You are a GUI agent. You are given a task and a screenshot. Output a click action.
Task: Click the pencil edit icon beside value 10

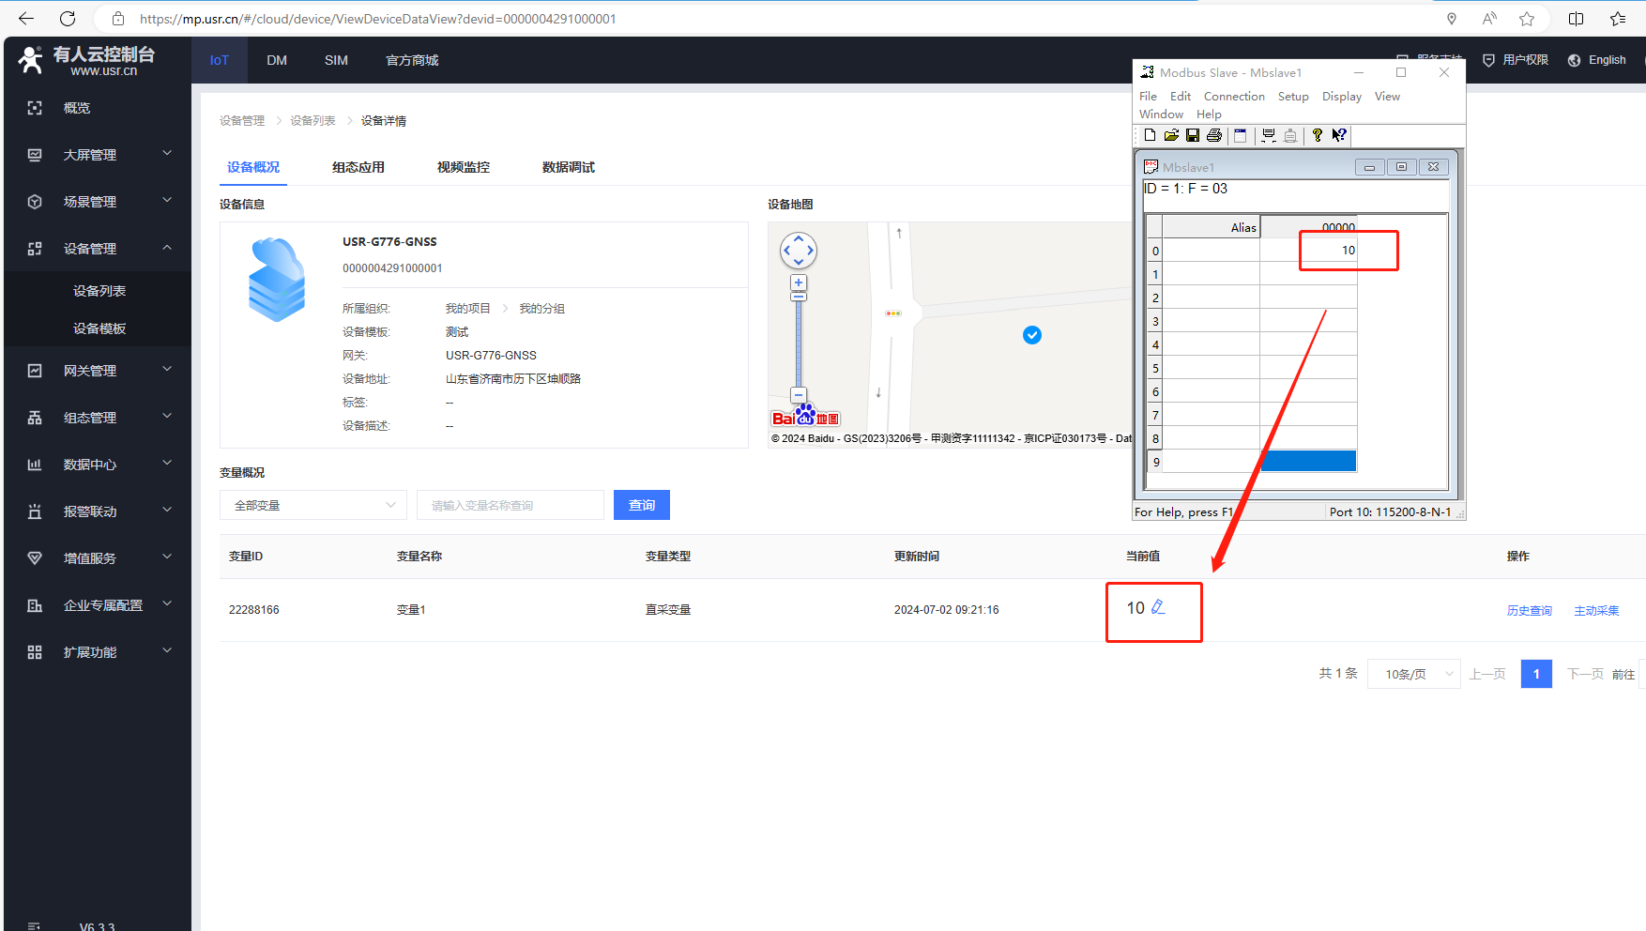pos(1158,607)
